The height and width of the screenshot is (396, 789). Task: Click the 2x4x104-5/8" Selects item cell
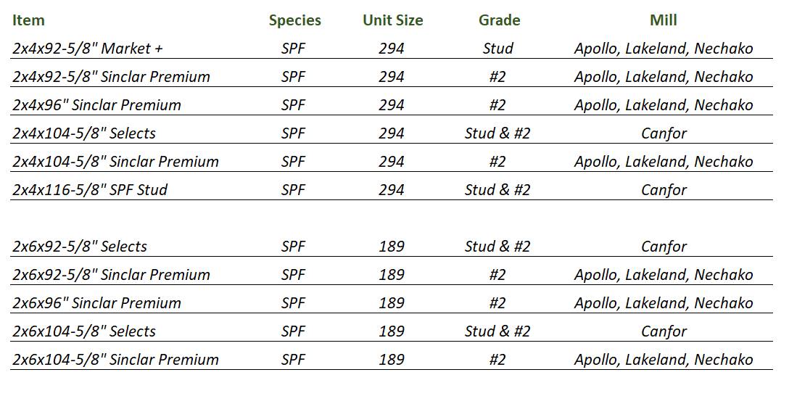point(84,133)
